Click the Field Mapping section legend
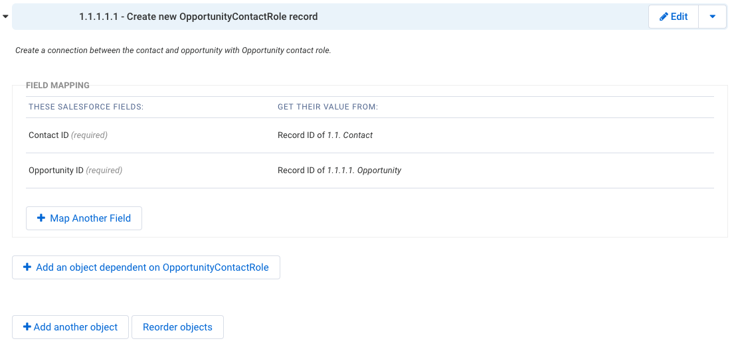The height and width of the screenshot is (347, 732). pyautogui.click(x=58, y=86)
